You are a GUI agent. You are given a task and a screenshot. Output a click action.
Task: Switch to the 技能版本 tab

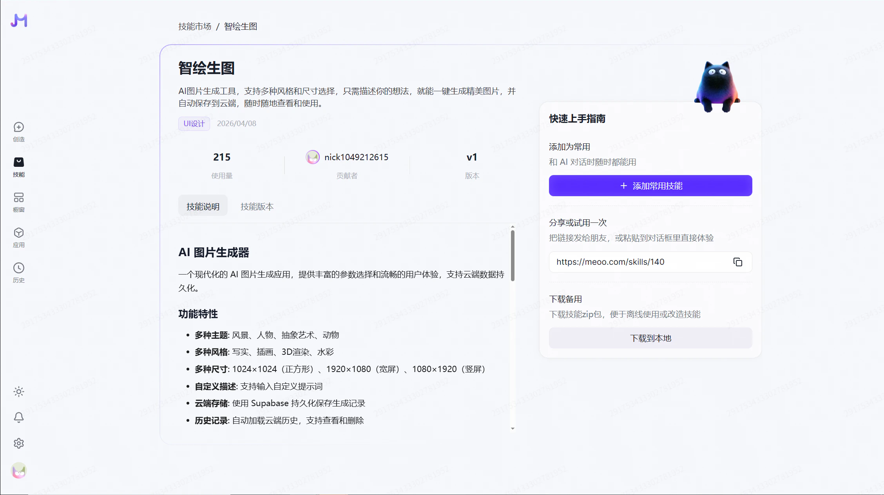point(257,206)
